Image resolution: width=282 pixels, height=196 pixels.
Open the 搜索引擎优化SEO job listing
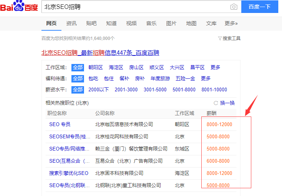(69, 173)
